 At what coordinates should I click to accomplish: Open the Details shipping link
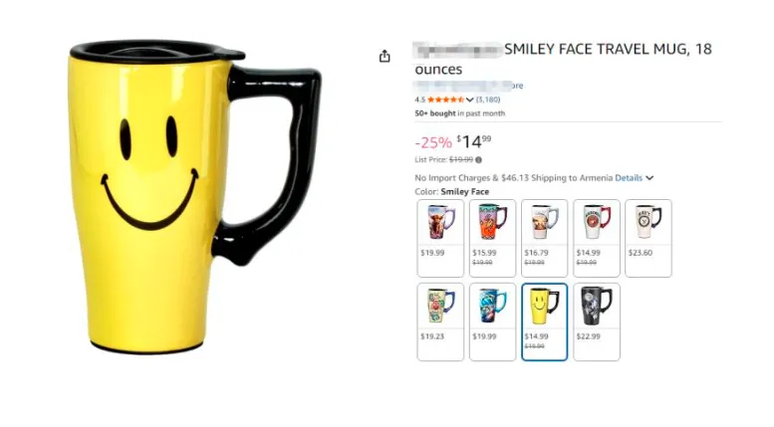pos(629,178)
